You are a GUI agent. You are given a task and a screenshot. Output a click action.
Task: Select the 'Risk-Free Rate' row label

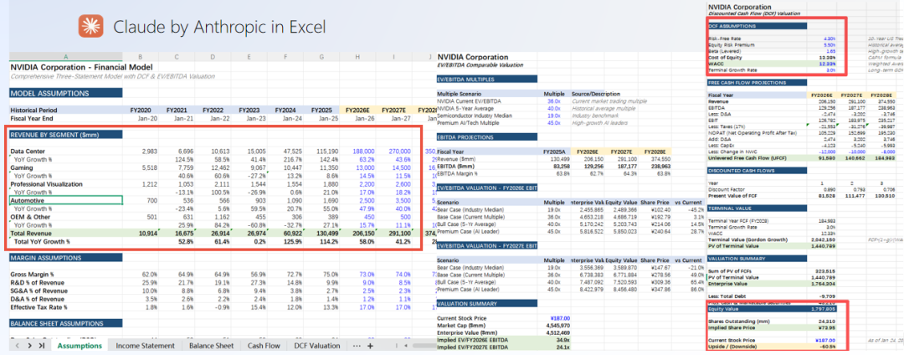pyautogui.click(x=722, y=38)
